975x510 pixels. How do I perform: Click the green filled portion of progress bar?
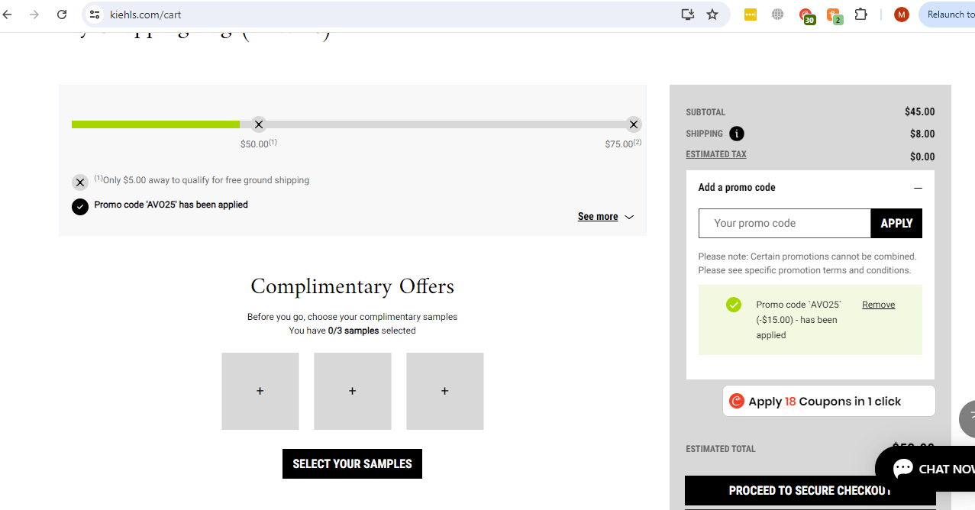(x=156, y=124)
